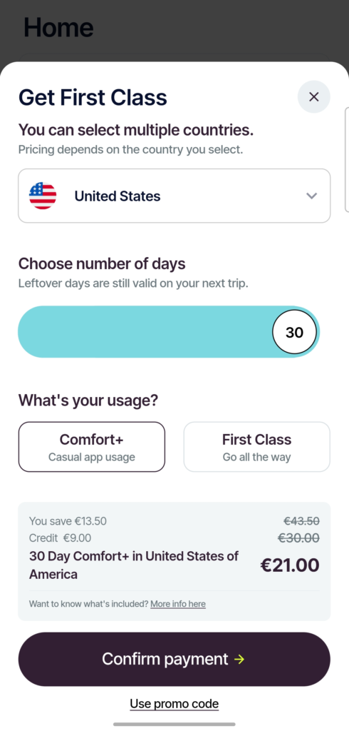Tap the 30 Day Comfort+ plan summary text
349x731 pixels.
tap(134, 565)
